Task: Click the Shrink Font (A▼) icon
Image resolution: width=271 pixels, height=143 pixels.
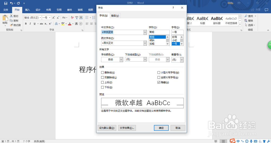Action: click(x=58, y=18)
